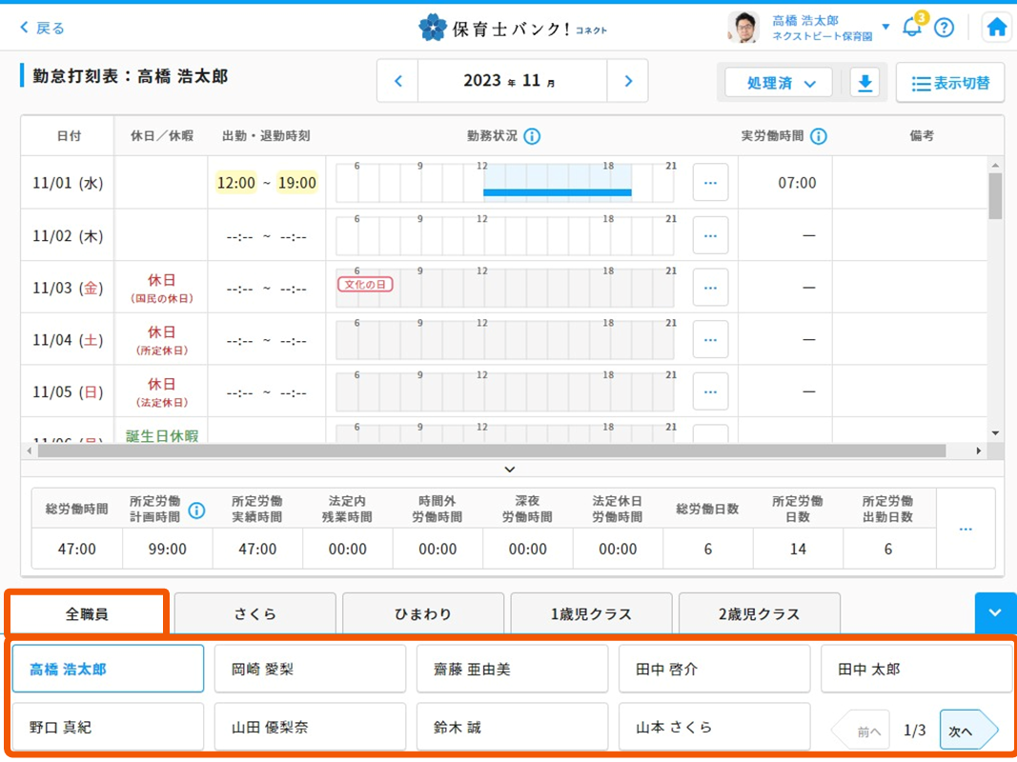Go to previous month
Screen dimensions: 1017x762
click(x=398, y=81)
